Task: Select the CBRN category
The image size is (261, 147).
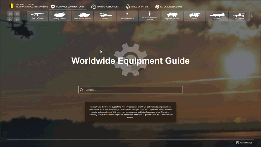Action: pyautogui.click(x=194, y=16)
